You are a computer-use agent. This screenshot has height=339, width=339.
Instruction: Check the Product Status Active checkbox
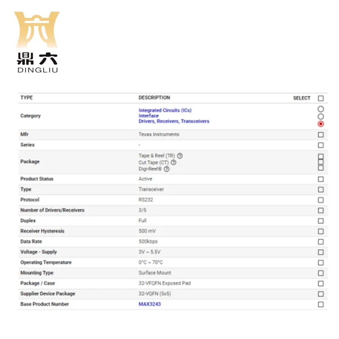point(321,179)
